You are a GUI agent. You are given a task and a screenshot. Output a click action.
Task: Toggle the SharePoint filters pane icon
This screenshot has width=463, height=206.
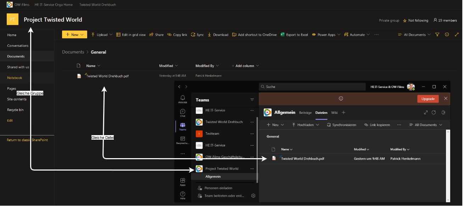pos(437,35)
